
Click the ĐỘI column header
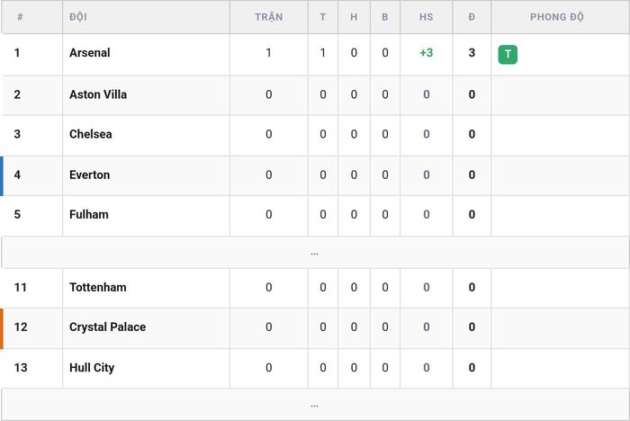coord(78,17)
